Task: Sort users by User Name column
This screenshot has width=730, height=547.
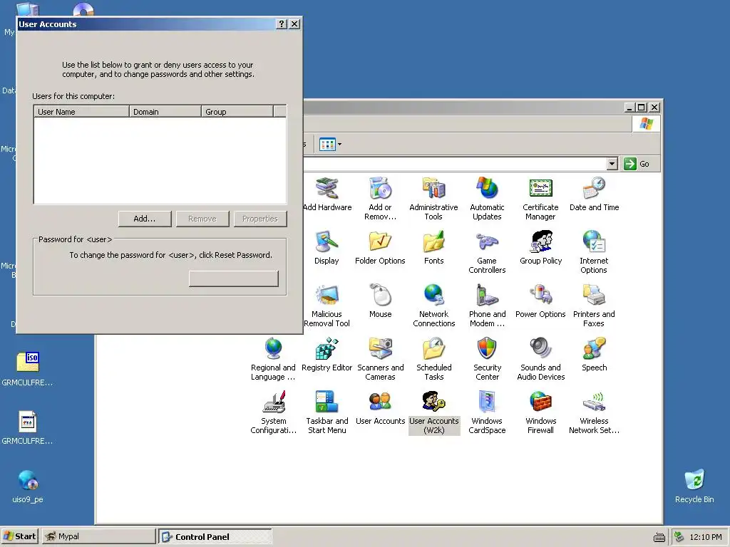Action: click(81, 112)
